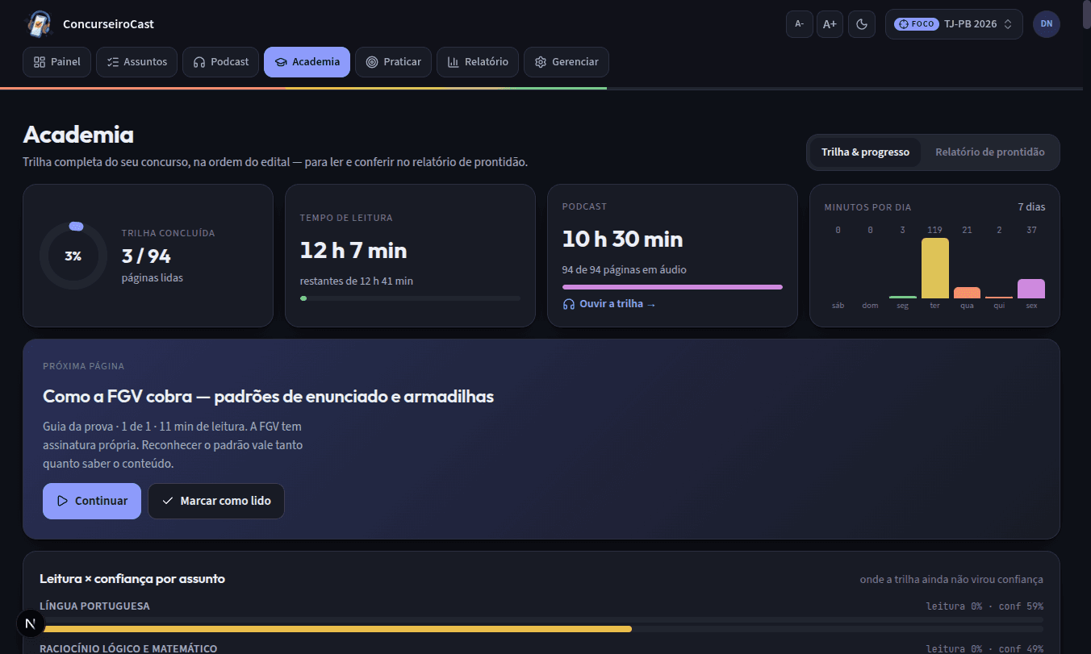The height and width of the screenshot is (654, 1091).
Task: Click the yellow 'ter' 119-minute bar
Action: pos(934,269)
